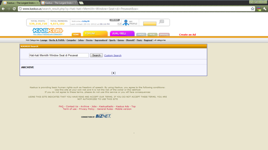Open General Rules link
The width and height of the screenshot is (268, 150).
105,109
